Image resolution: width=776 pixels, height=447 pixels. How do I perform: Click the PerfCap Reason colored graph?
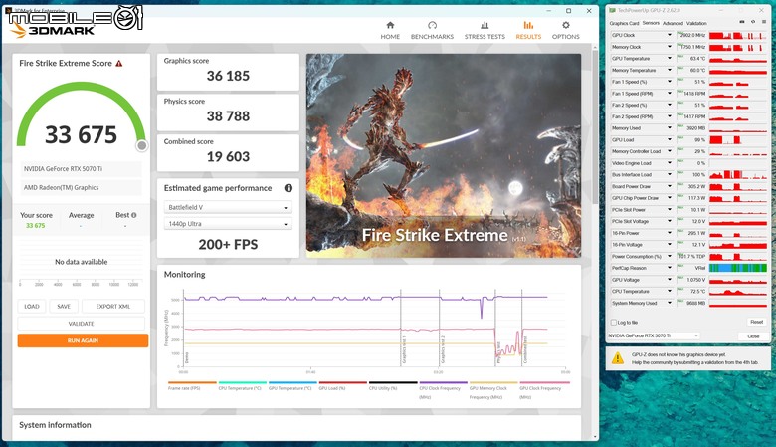[x=738, y=268]
